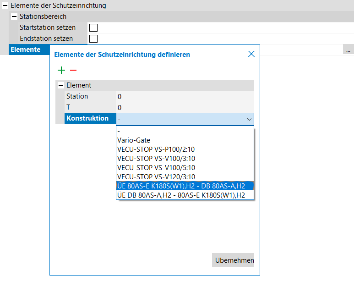The image size is (354, 287).
Task: Select ÜE 80AS-E K180S(W1),H2 - DB 80AS-A,H2
Action: click(x=181, y=186)
